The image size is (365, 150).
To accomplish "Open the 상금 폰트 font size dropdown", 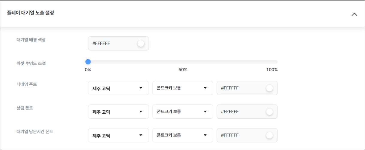I will [x=182, y=112].
